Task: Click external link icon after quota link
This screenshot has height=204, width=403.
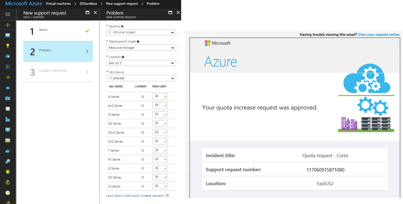Action: (x=167, y=196)
